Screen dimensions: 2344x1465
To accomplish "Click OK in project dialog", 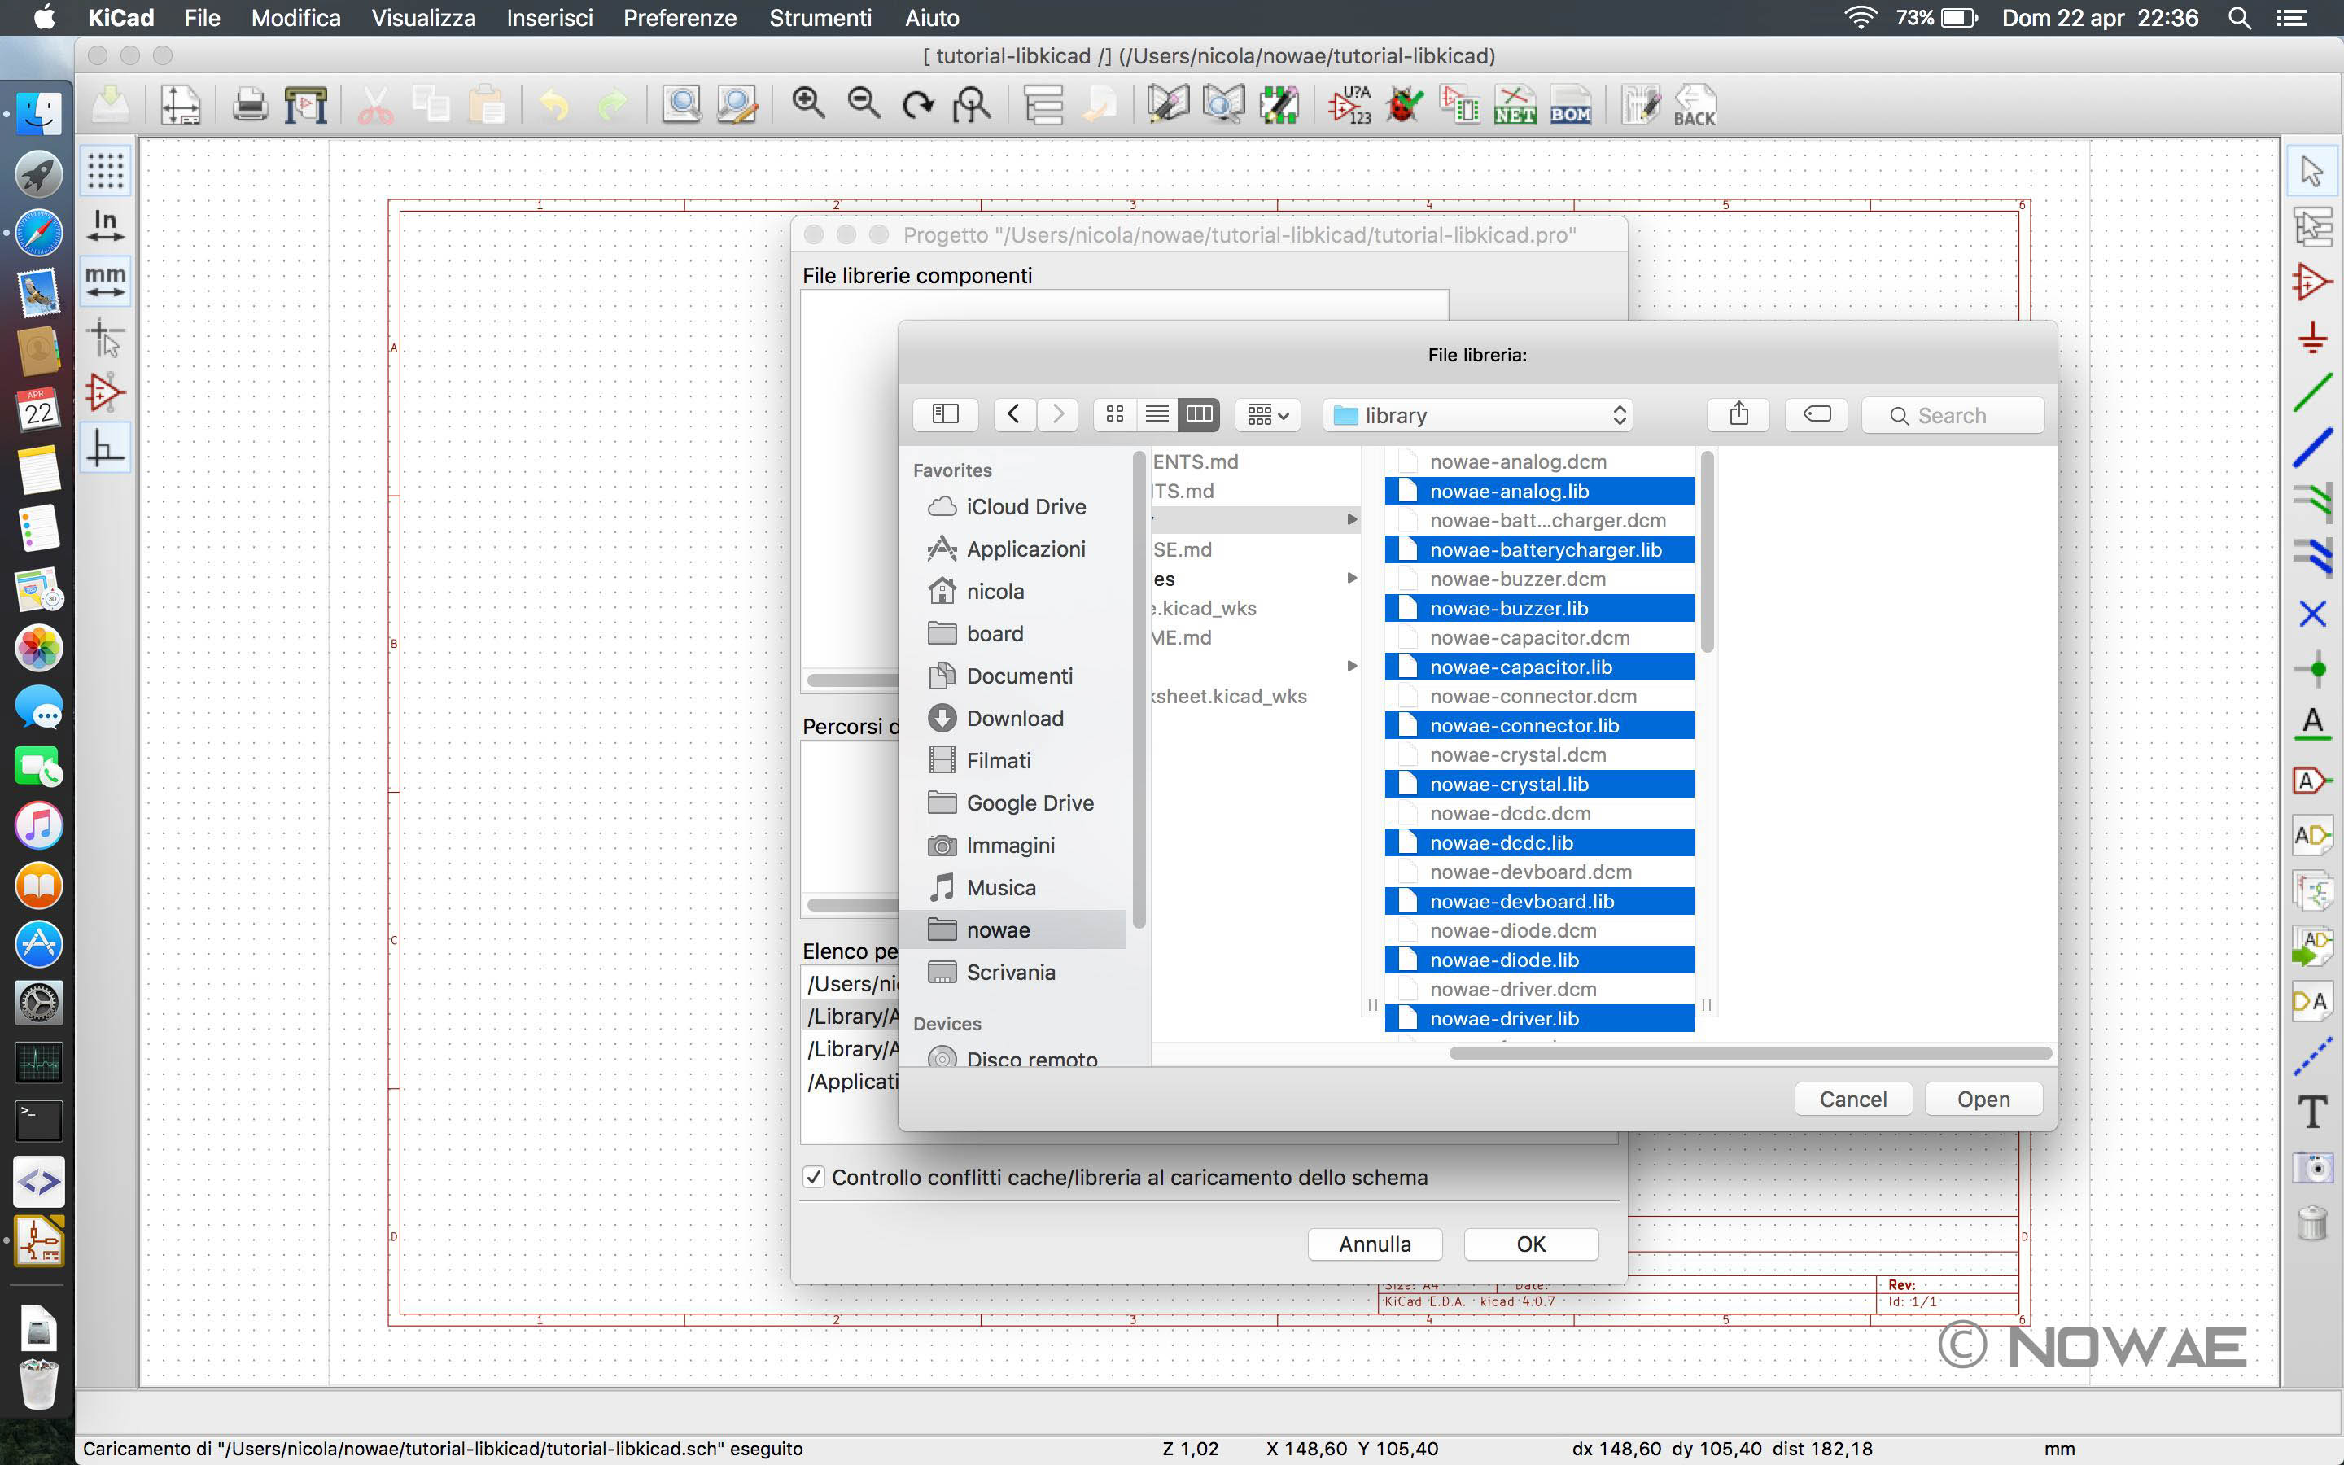I will (1530, 1244).
